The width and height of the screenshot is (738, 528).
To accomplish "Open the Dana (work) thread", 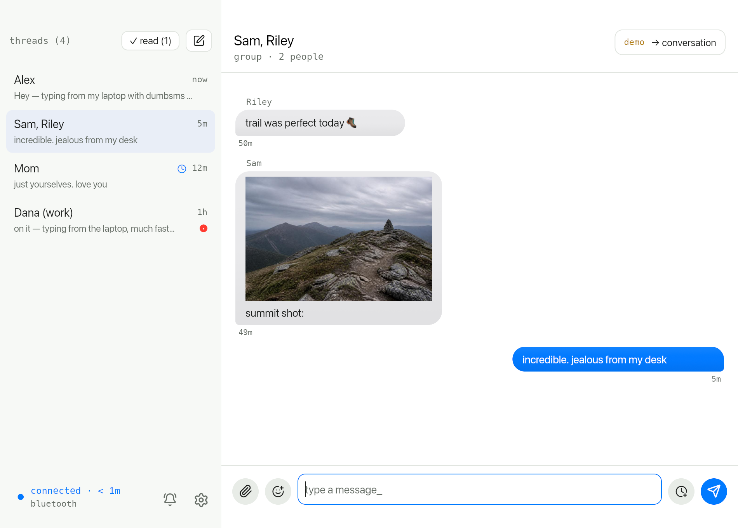I will click(x=111, y=220).
